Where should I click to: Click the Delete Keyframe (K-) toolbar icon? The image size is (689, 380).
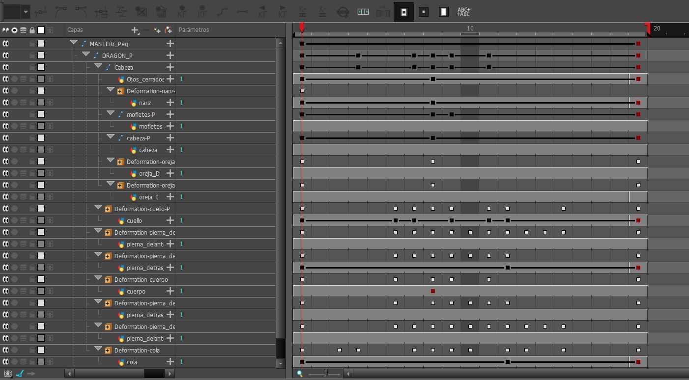tap(323, 11)
